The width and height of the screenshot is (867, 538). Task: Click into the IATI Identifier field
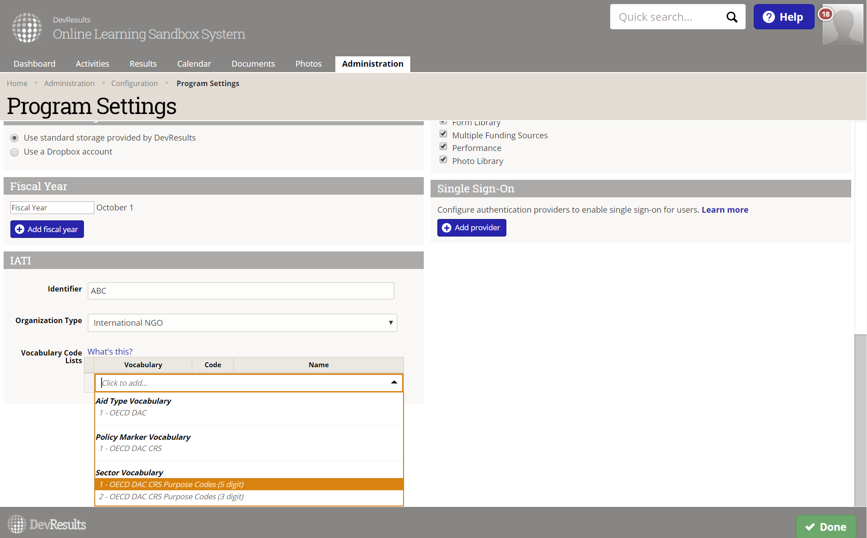(241, 291)
